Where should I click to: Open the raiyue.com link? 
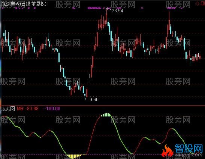click(189, 155)
